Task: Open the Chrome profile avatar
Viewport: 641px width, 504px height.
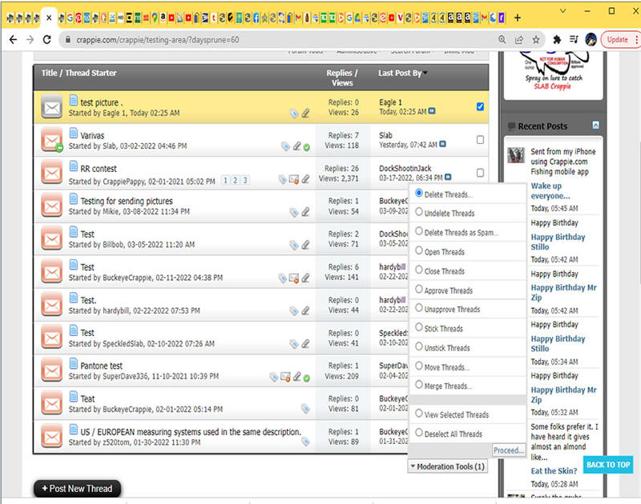Action: coord(591,39)
